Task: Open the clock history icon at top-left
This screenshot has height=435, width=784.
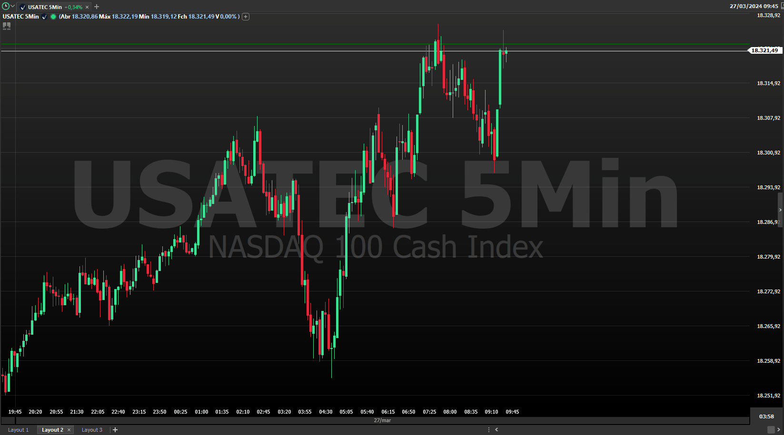Action: coord(6,6)
